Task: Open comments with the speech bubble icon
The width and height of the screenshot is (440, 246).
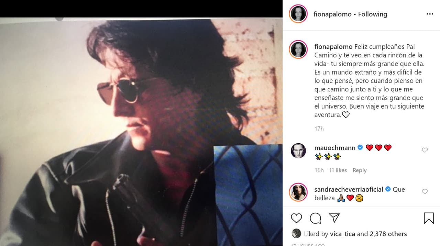Action: [315, 218]
